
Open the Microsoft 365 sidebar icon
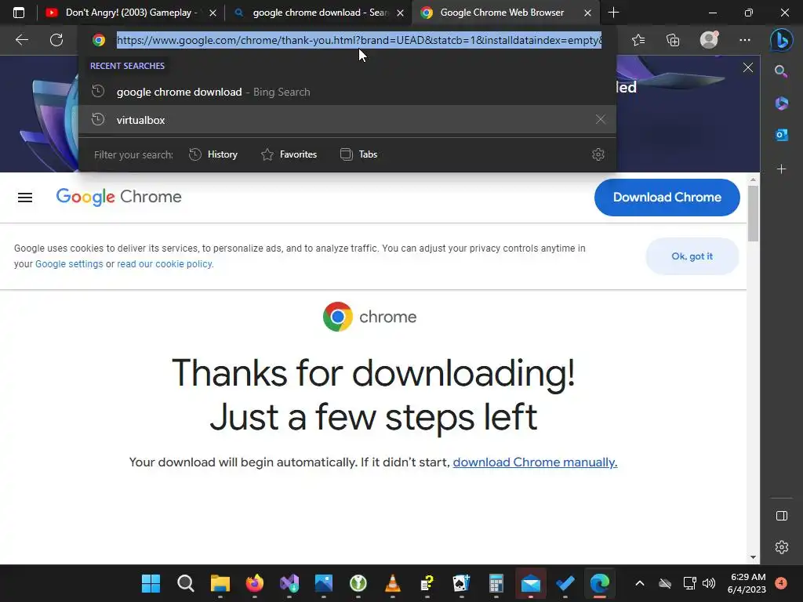click(x=782, y=103)
